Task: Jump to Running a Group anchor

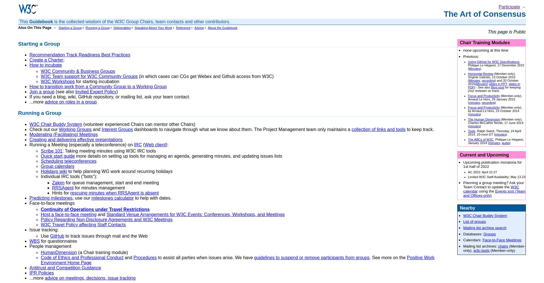Action: tap(97, 28)
